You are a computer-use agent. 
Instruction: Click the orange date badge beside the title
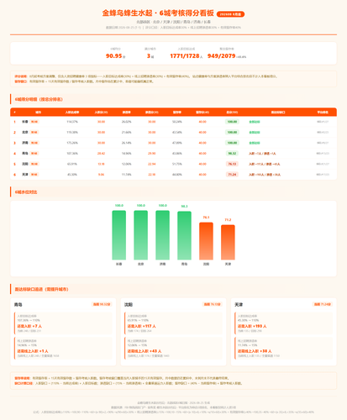point(230,14)
